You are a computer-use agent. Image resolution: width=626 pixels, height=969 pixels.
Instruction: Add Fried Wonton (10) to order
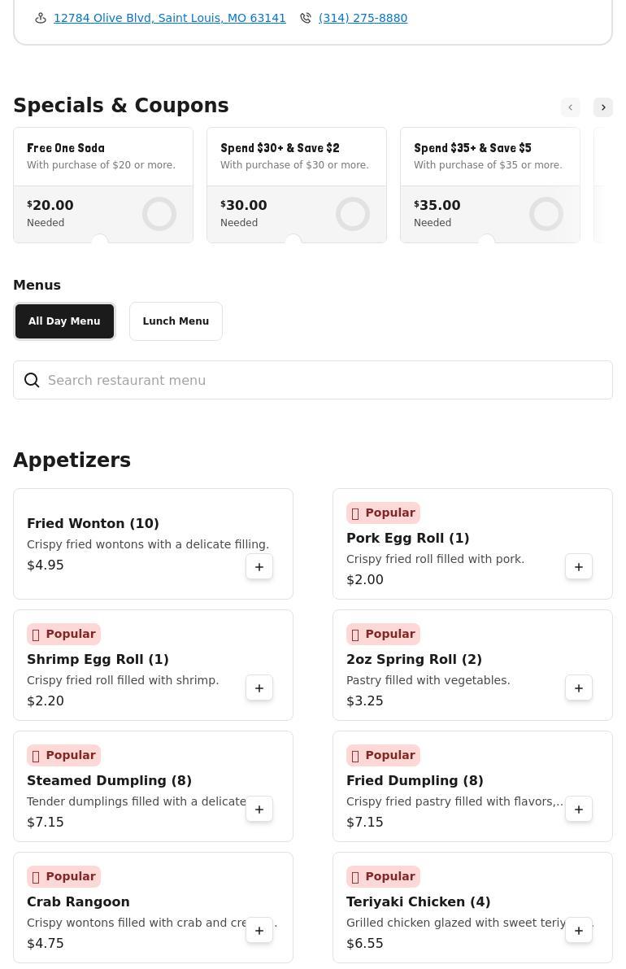(x=259, y=567)
